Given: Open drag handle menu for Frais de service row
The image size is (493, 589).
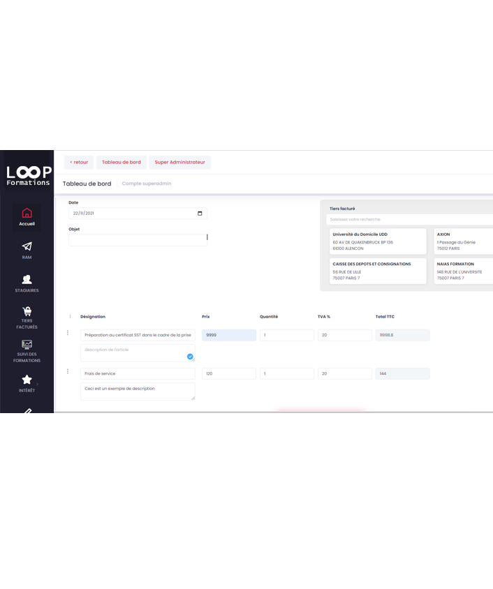Looking at the screenshot, I should click(x=68, y=371).
